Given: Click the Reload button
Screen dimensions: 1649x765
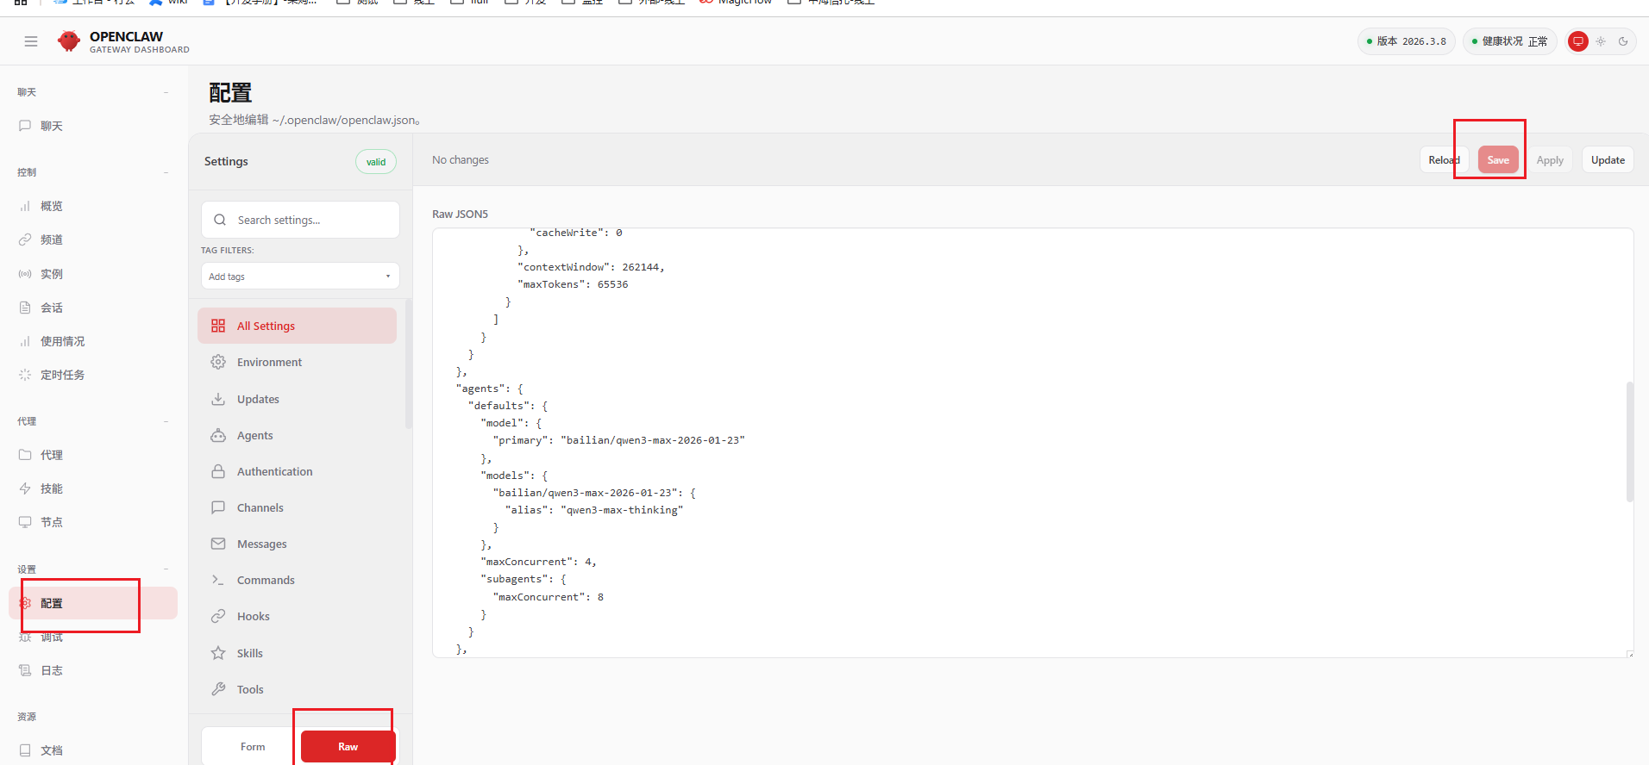Looking at the screenshot, I should 1444,160.
